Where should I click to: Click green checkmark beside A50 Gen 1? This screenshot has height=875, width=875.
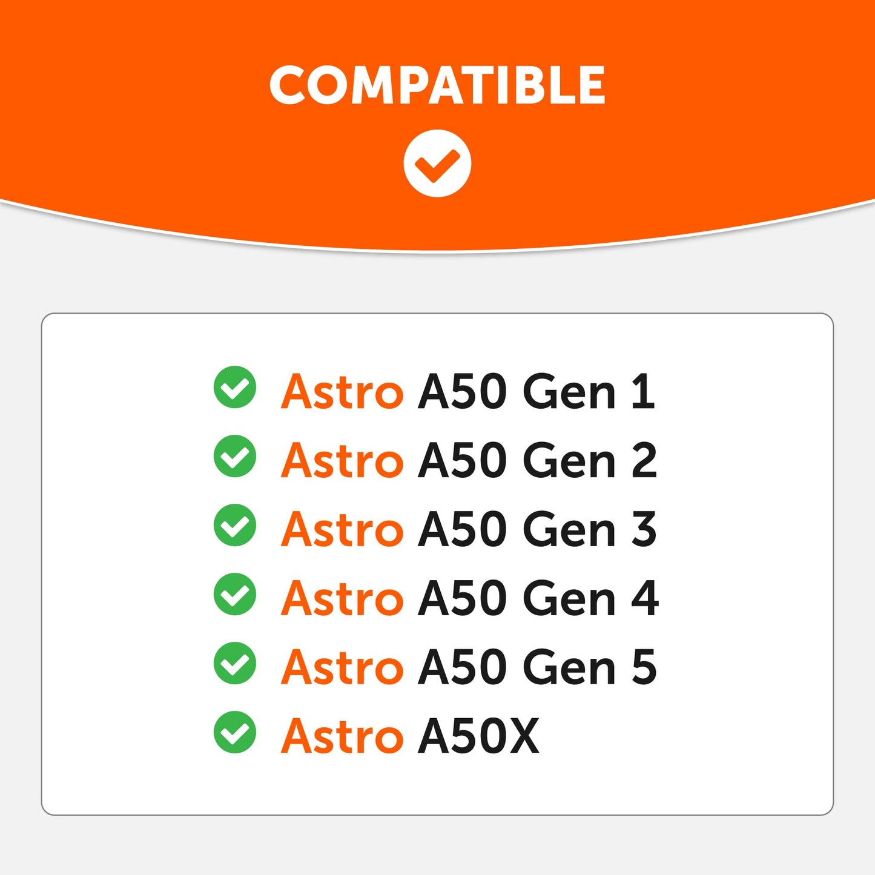pos(235,387)
